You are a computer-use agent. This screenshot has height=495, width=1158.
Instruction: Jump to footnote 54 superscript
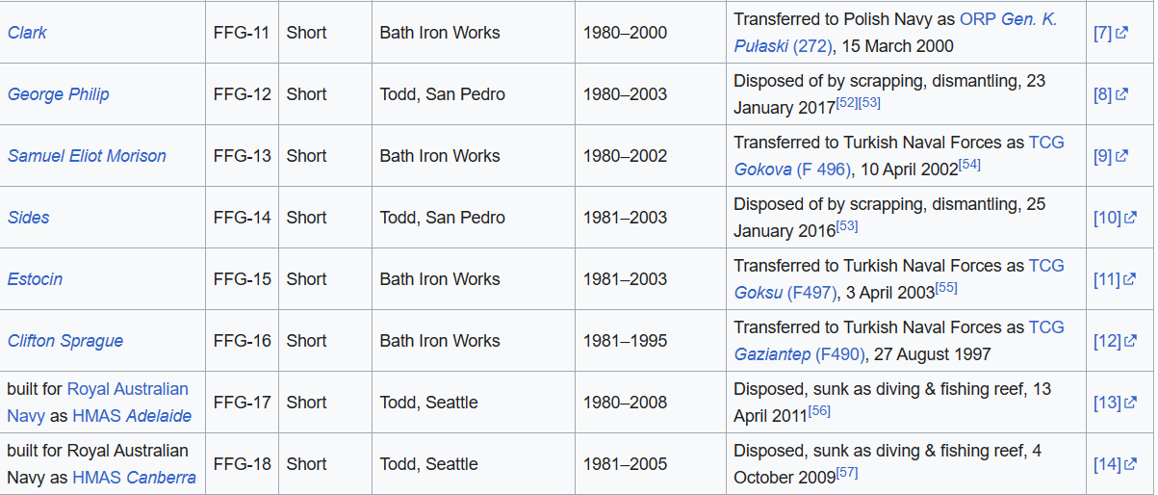pyautogui.click(x=969, y=165)
